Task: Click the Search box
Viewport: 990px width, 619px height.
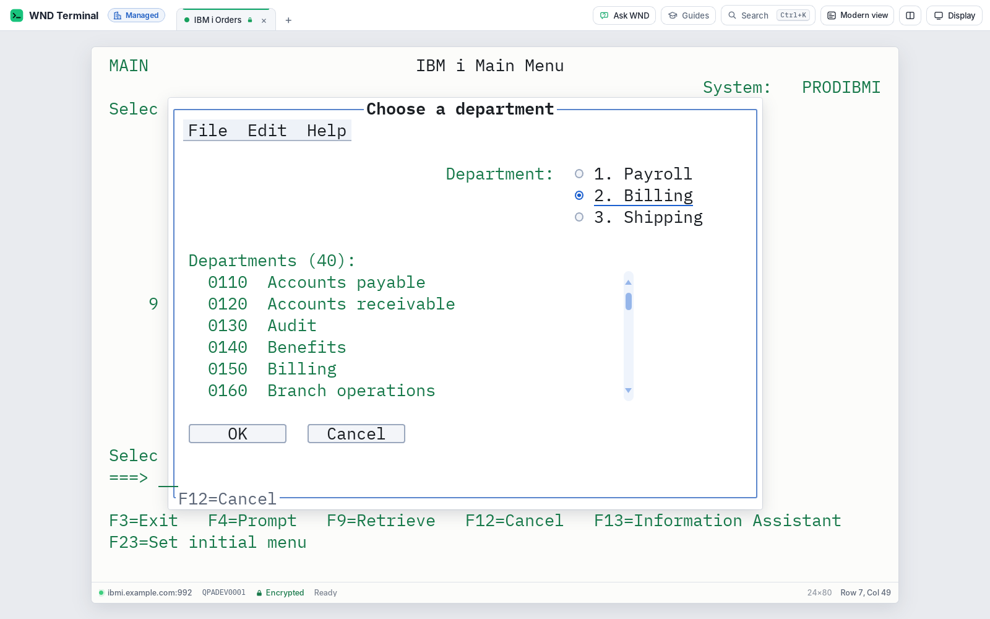Action: [x=768, y=15]
